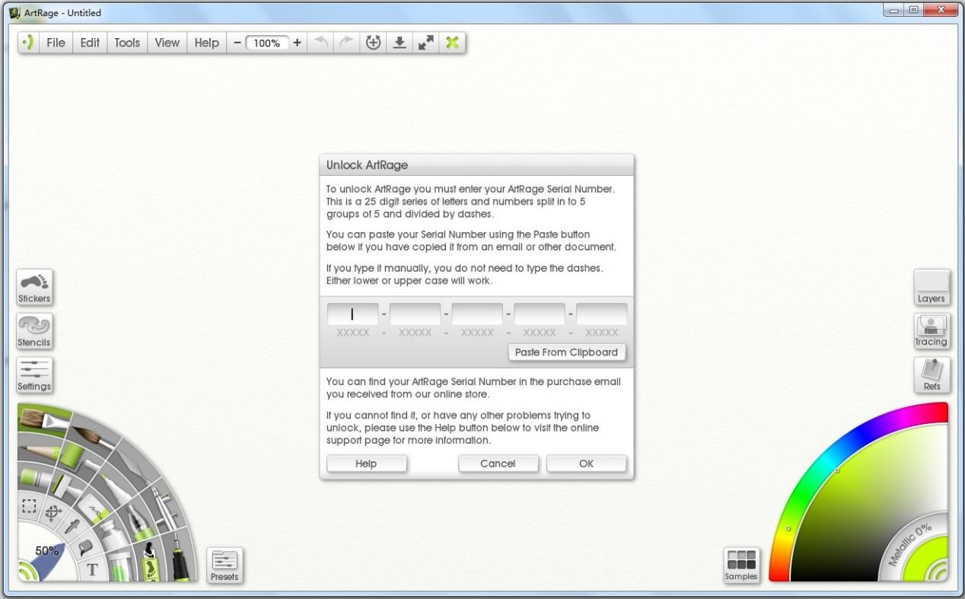Image resolution: width=965 pixels, height=599 pixels.
Task: Collapse the tool picker via green corner arcs
Action: (x=28, y=571)
